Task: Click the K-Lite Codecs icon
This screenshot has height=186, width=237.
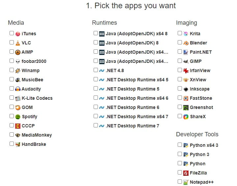Action: coord(18,98)
